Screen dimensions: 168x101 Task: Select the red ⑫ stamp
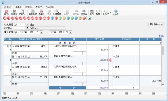pos(48,18)
